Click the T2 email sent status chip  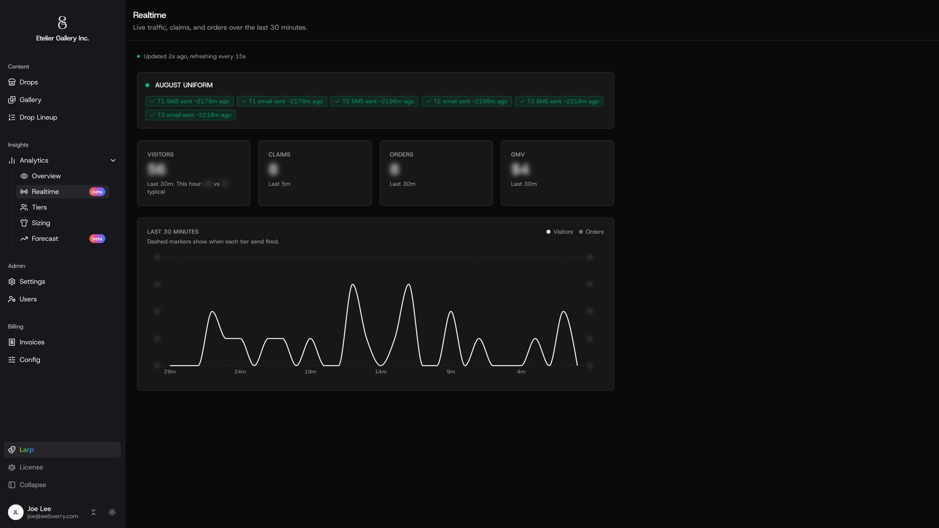pos(467,101)
